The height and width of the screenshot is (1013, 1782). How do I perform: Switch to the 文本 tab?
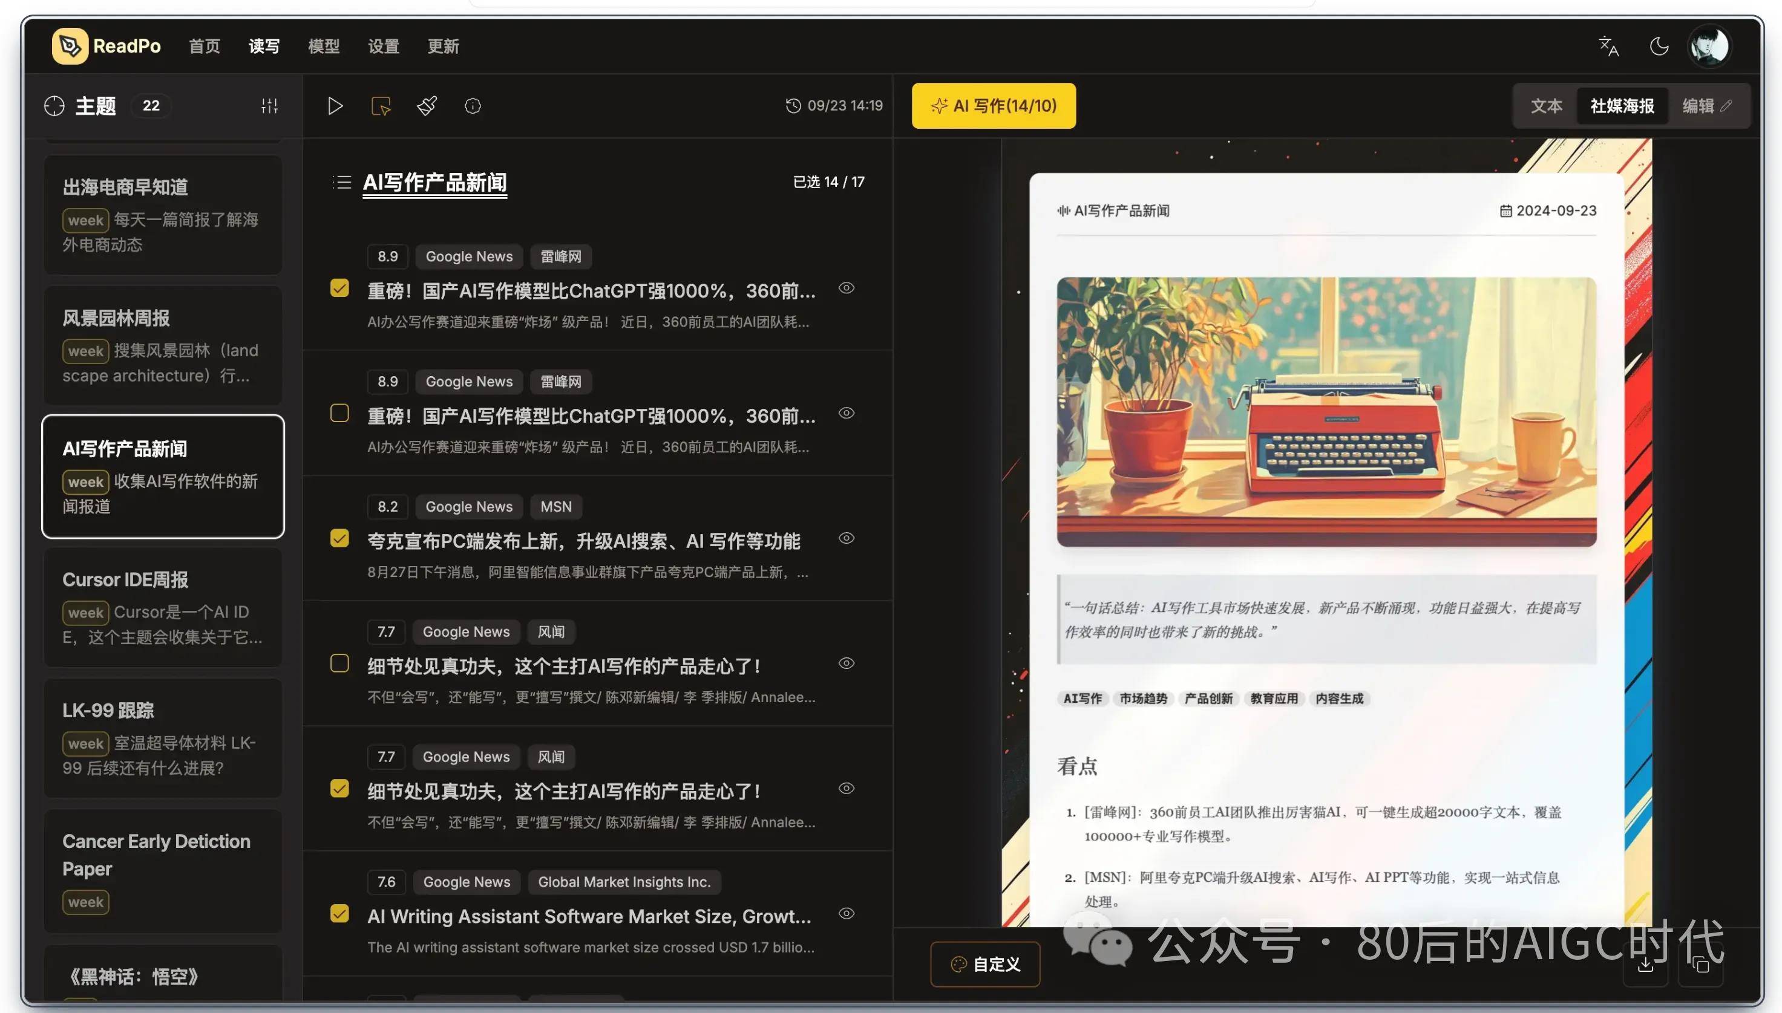(1547, 105)
